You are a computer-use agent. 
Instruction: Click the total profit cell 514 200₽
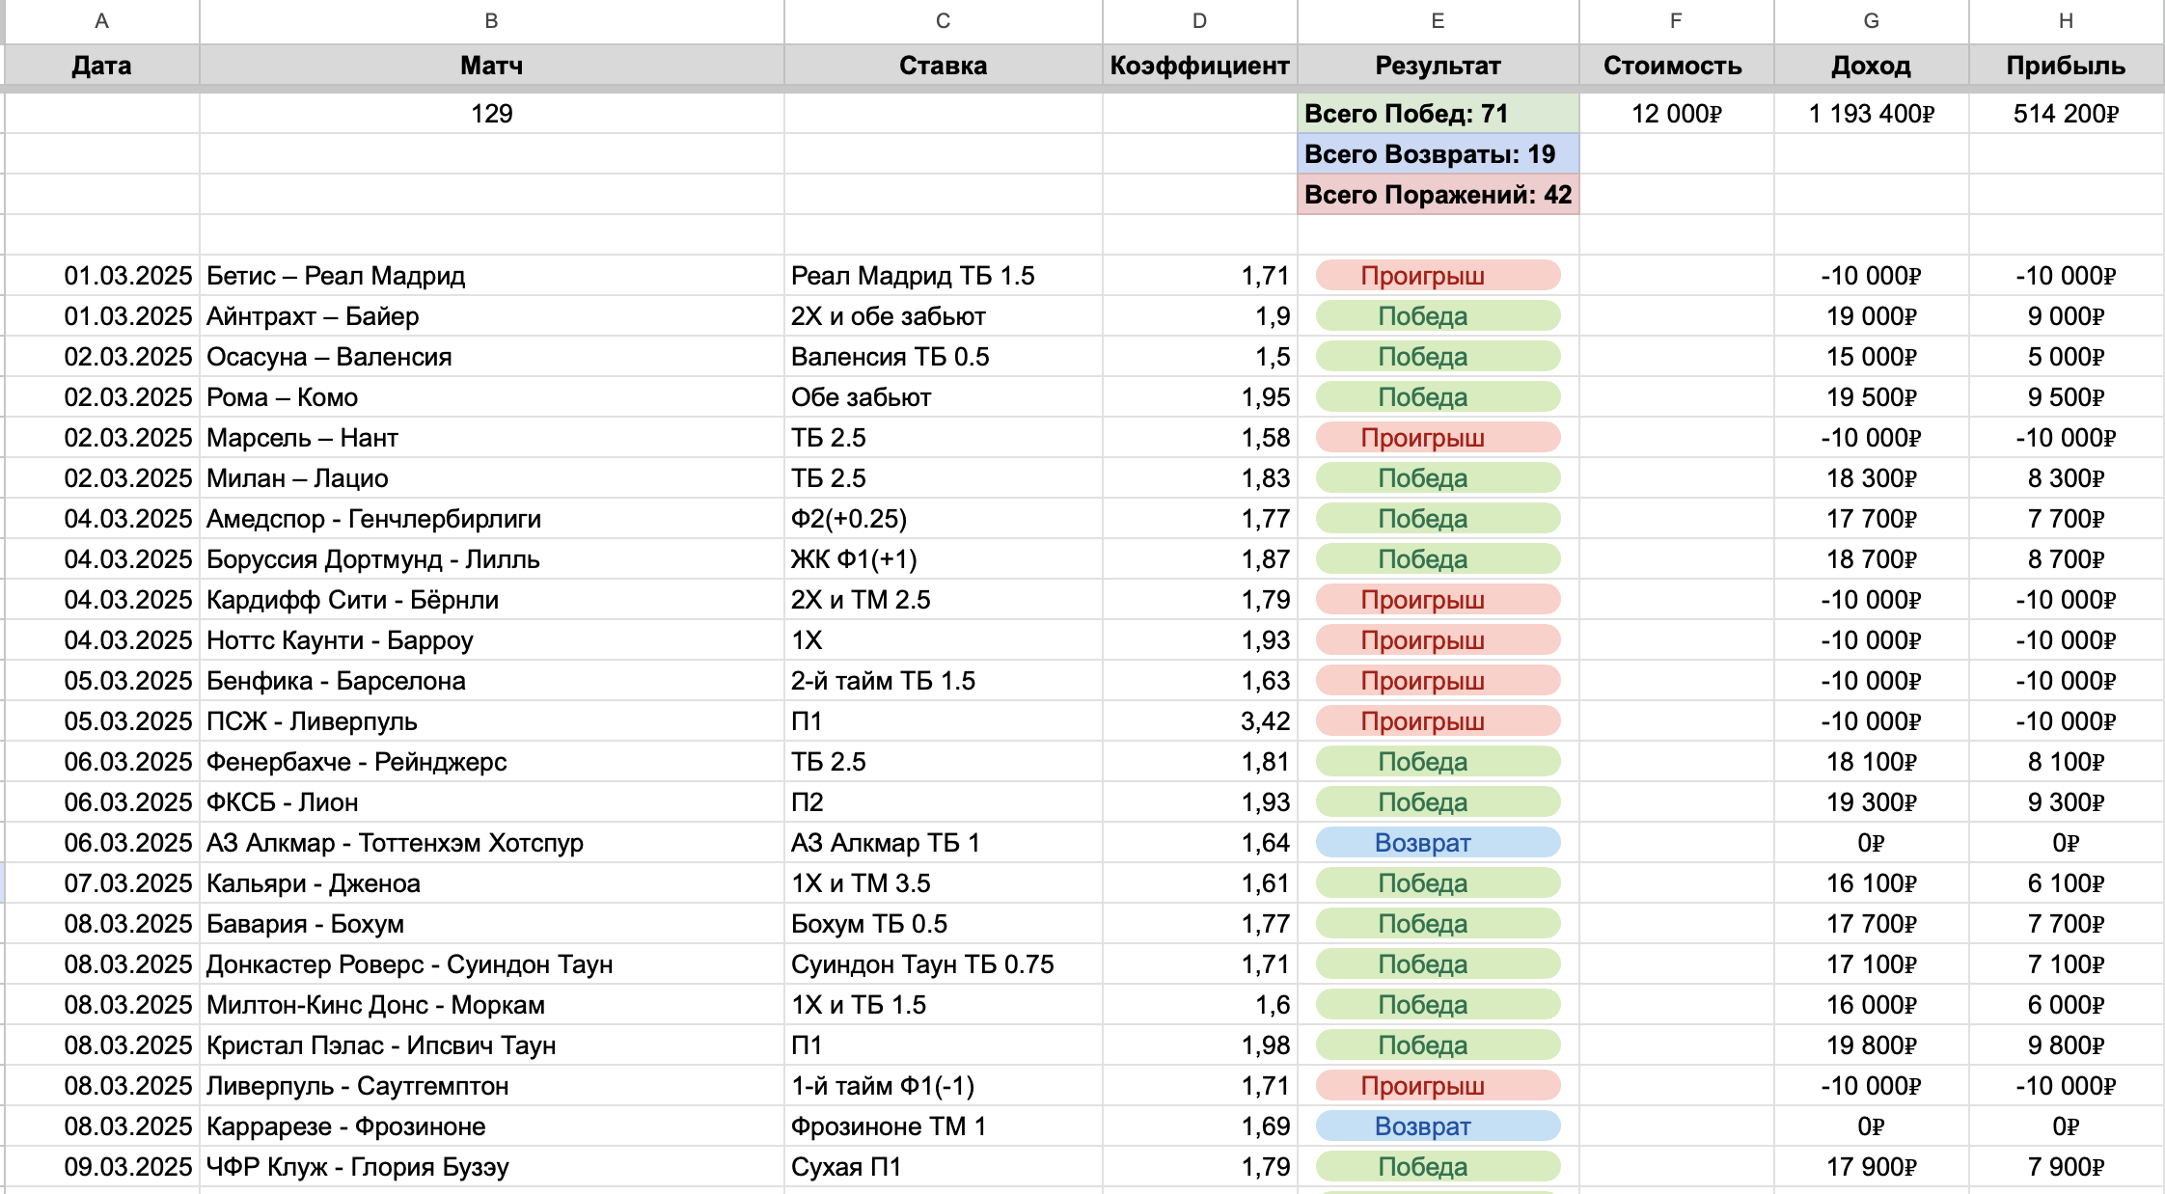tap(2065, 114)
